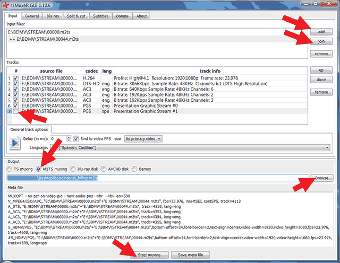Viewport: 340px width, 263px height.
Task: Toggle track 5 AC3 checkbox
Action: (x=15, y=100)
